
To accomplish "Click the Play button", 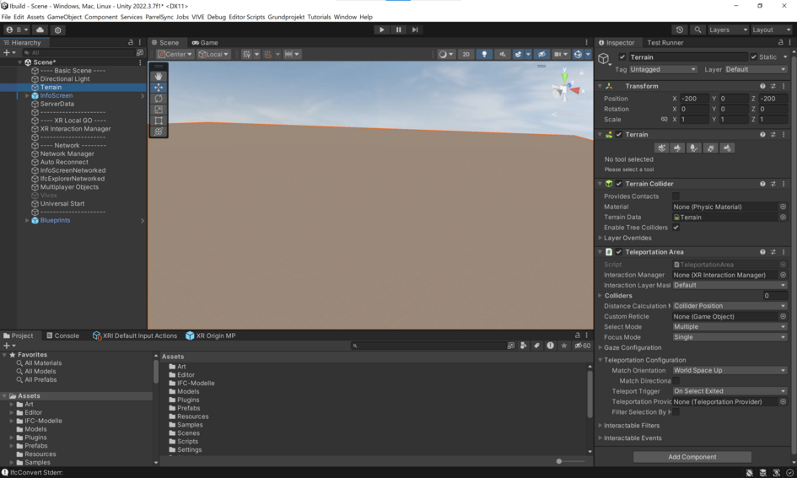I will 381,30.
